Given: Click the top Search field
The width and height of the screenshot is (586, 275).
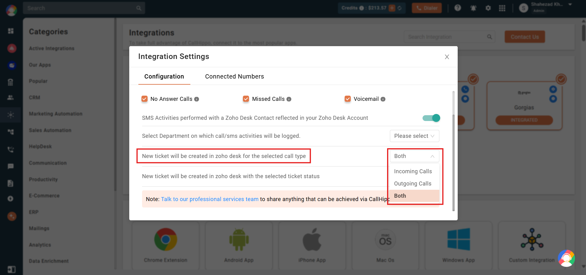Looking at the screenshot, I should (x=84, y=8).
